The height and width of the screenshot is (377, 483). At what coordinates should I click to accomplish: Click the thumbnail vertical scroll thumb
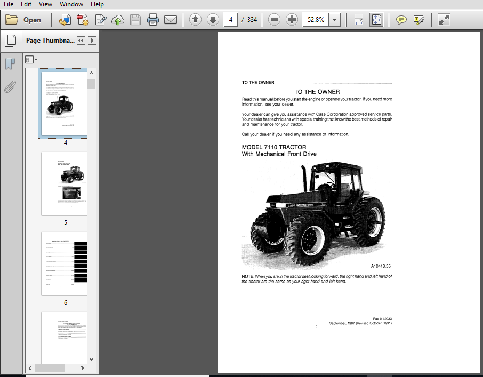tap(92, 84)
